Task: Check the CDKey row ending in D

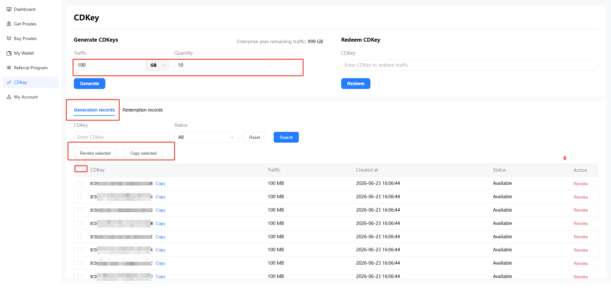Action: click(80, 197)
